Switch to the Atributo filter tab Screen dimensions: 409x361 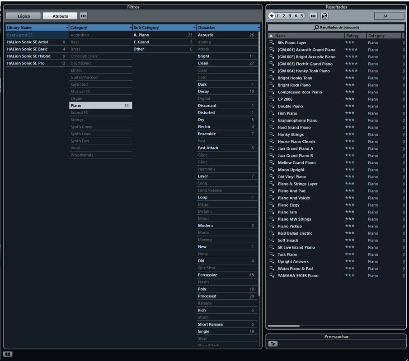pos(60,16)
